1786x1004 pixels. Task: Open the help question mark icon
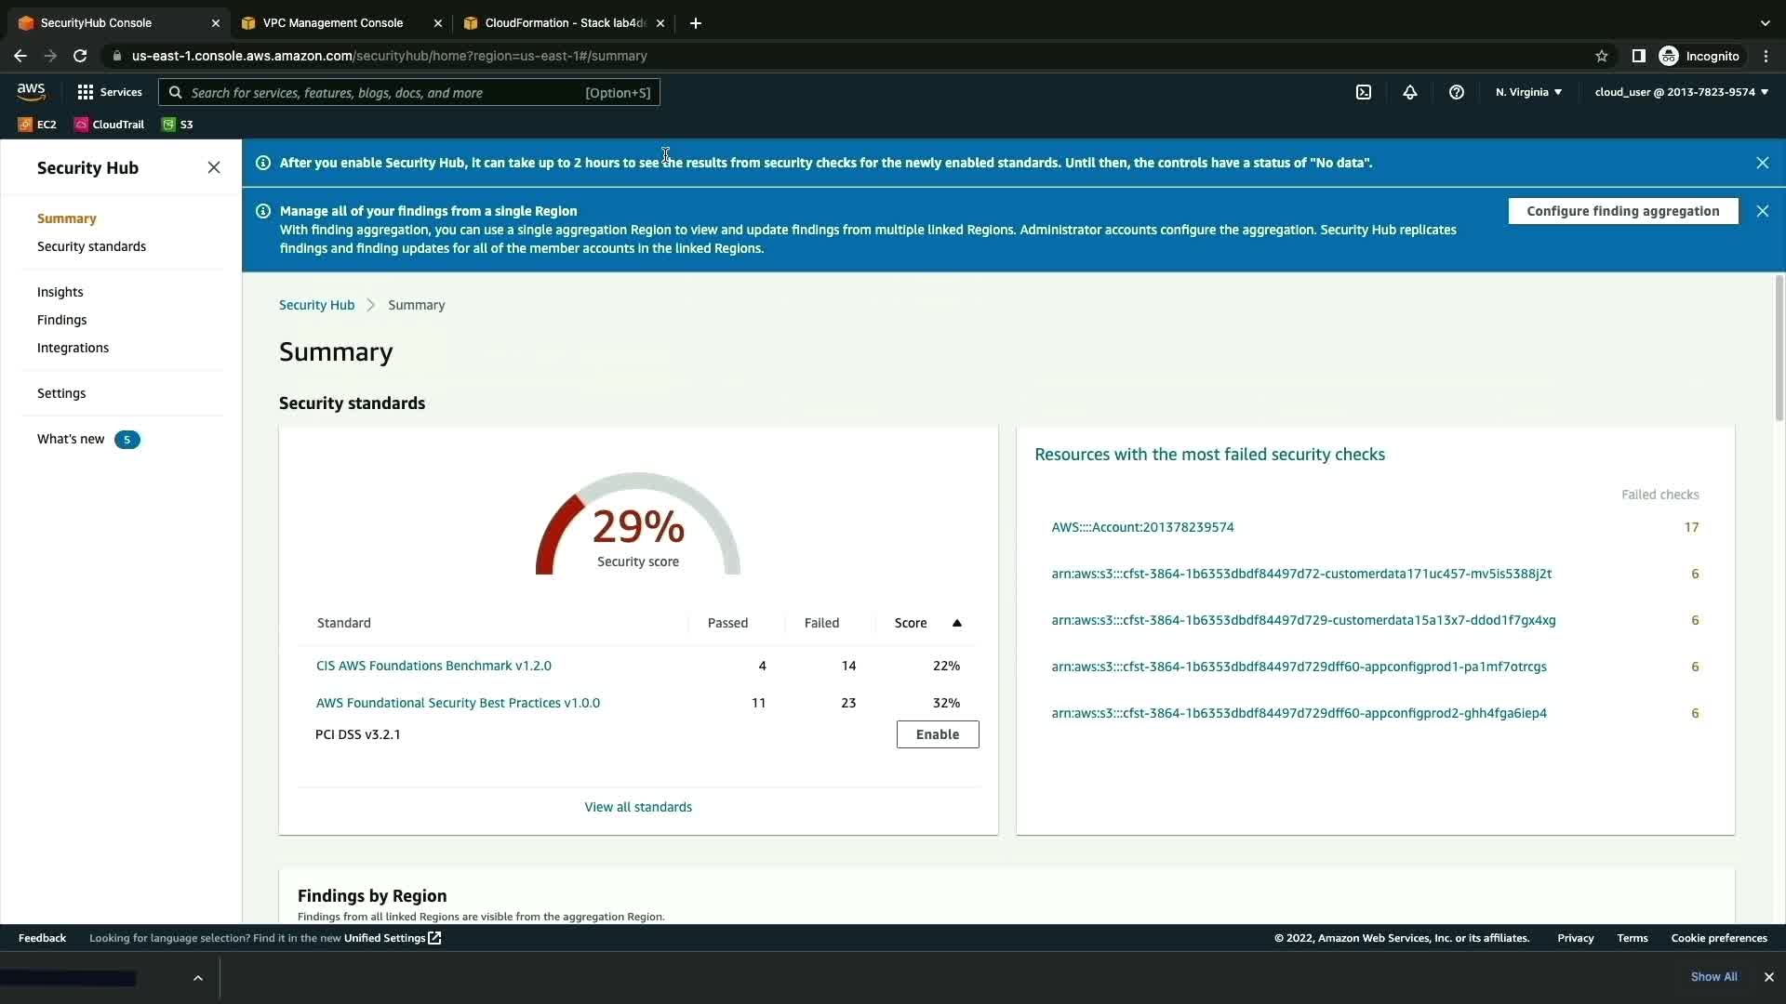click(1457, 92)
